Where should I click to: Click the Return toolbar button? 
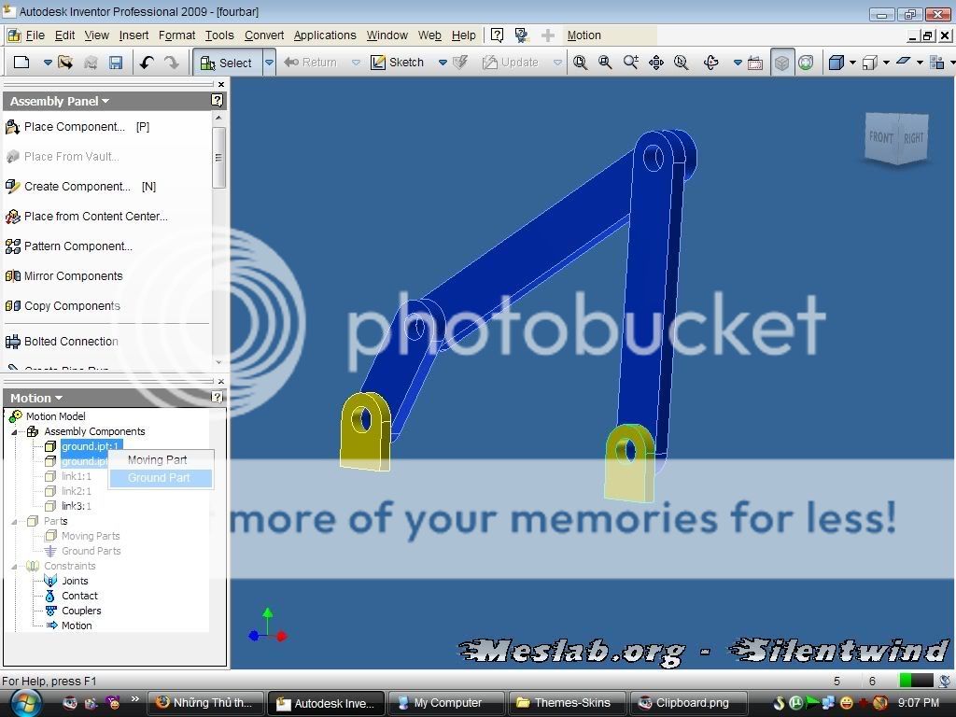coord(311,63)
